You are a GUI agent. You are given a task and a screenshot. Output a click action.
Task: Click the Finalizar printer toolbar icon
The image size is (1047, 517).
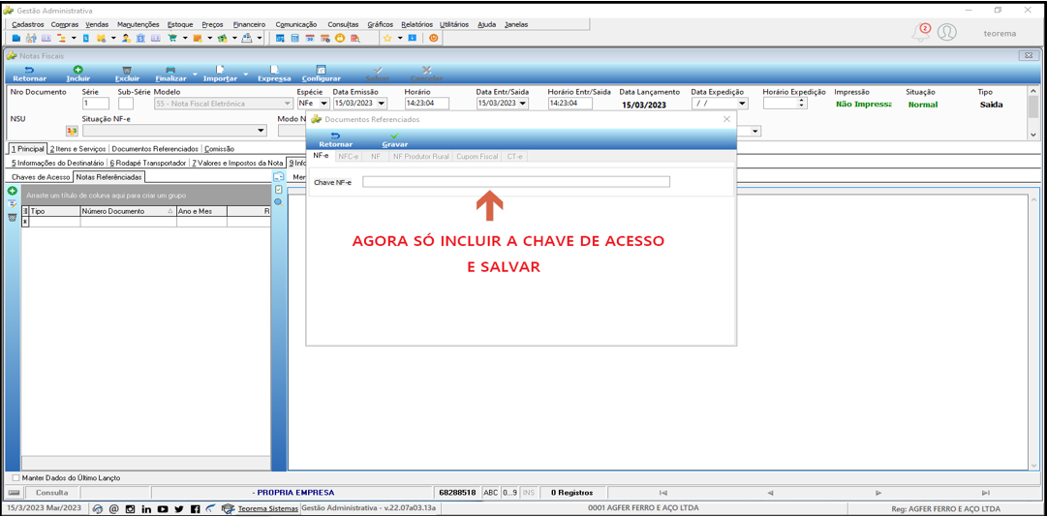pos(170,70)
